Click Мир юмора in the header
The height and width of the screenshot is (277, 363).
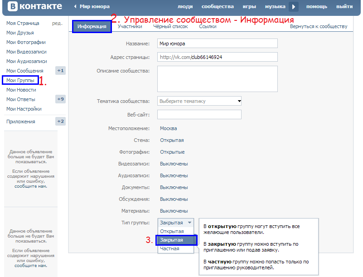pos(95,6)
